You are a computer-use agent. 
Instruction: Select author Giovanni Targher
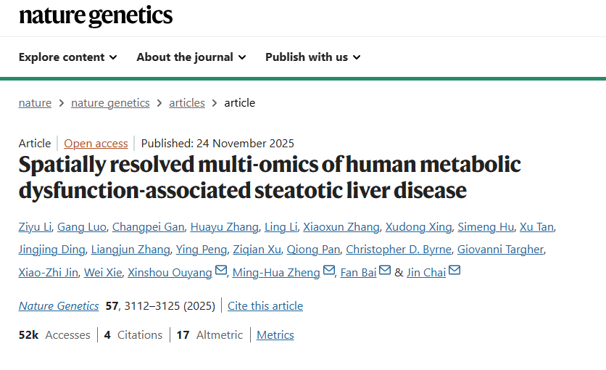coord(500,250)
